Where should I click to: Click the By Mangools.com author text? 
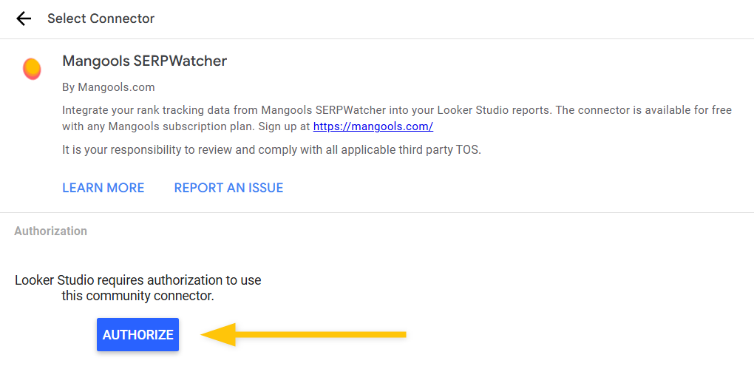(108, 87)
